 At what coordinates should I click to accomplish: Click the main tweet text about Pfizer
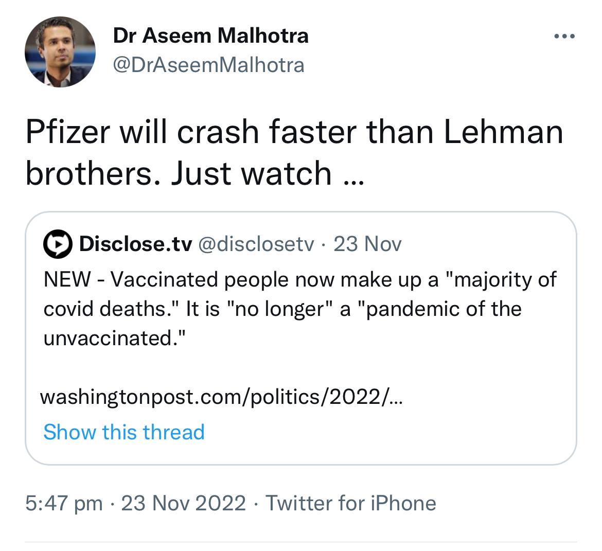point(294,153)
